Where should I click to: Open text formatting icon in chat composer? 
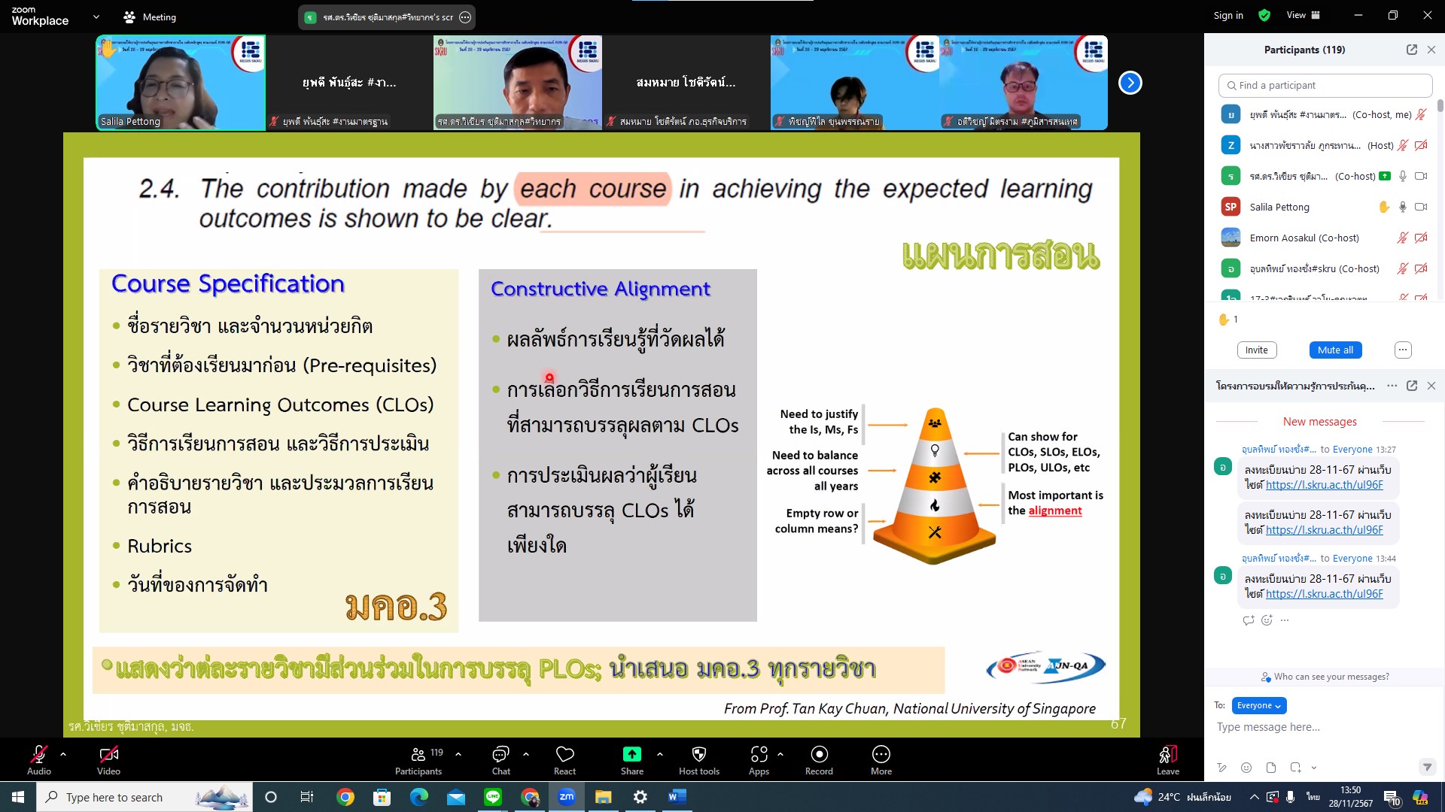pyautogui.click(x=1222, y=768)
